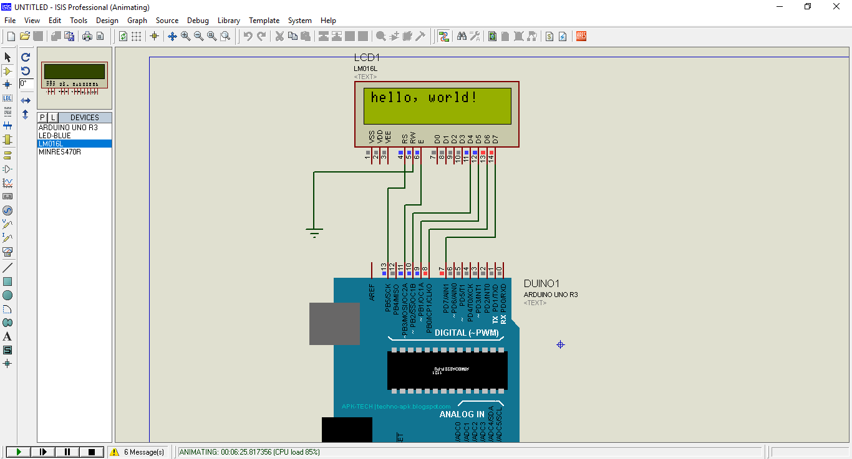Zoom to selected area icon
This screenshot has height=459, width=852.
coord(225,36)
